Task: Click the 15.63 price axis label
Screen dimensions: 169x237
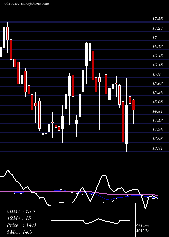Action: pos(158,83)
